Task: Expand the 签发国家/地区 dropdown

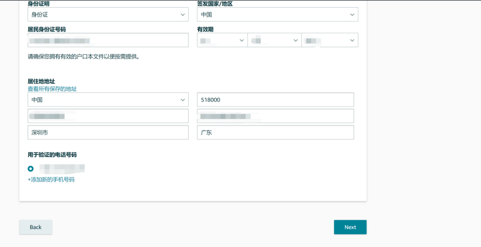Action: click(x=277, y=15)
